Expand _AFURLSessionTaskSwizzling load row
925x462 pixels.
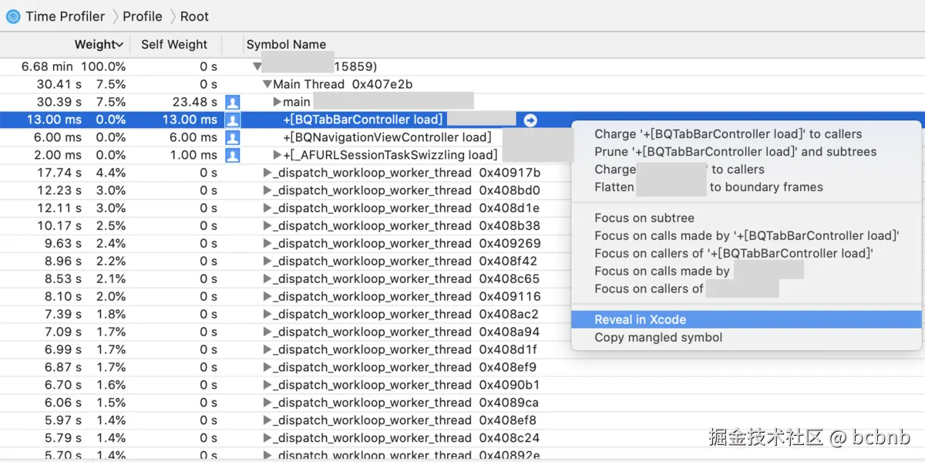[277, 155]
